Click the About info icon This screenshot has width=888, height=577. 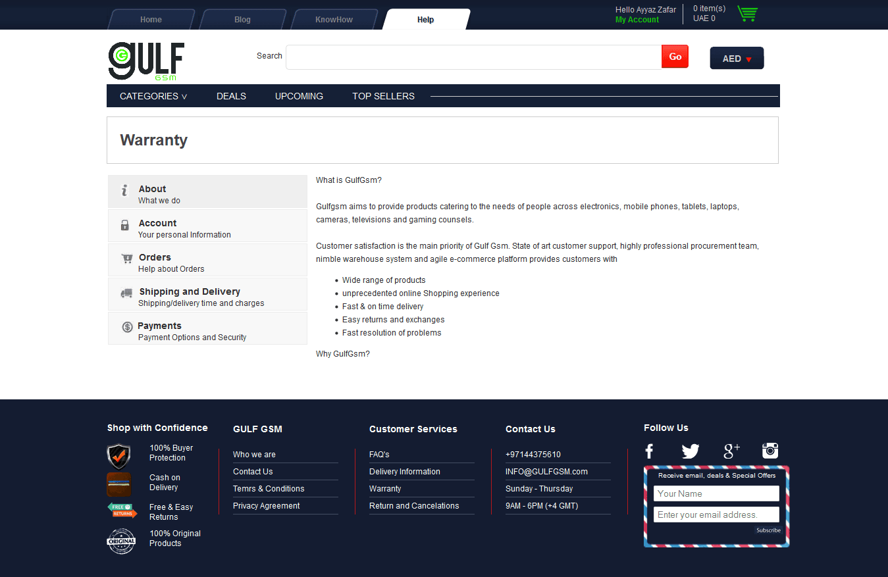click(124, 190)
